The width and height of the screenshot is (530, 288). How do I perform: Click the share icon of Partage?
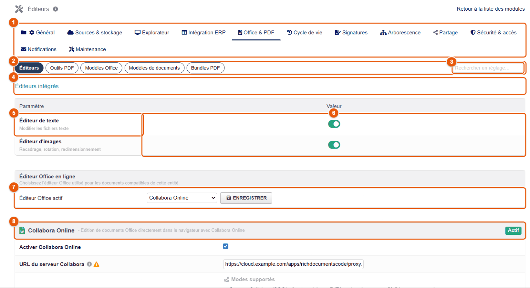click(435, 33)
